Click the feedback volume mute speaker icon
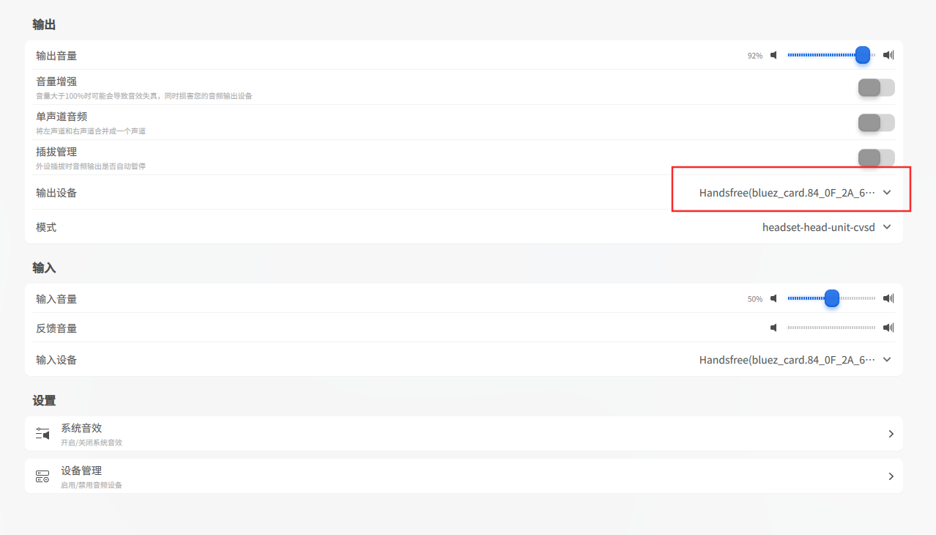Screen dimensions: 936x535 coord(773,328)
